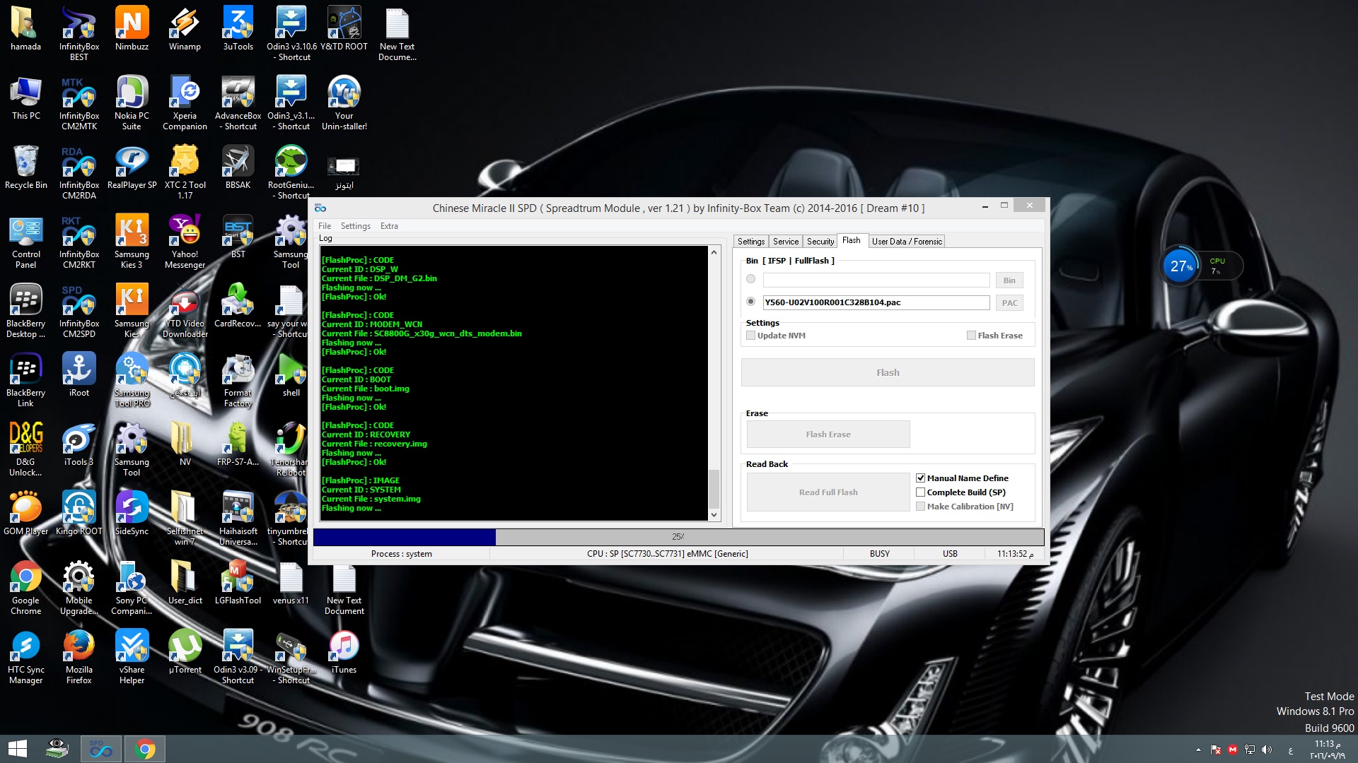This screenshot has height=763, width=1358.
Task: Click the log scrollbar down arrow
Action: pyautogui.click(x=714, y=515)
